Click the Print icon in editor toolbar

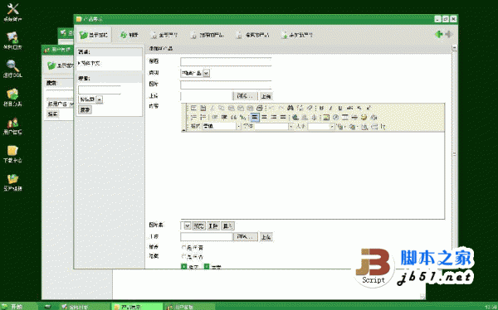(x=260, y=109)
